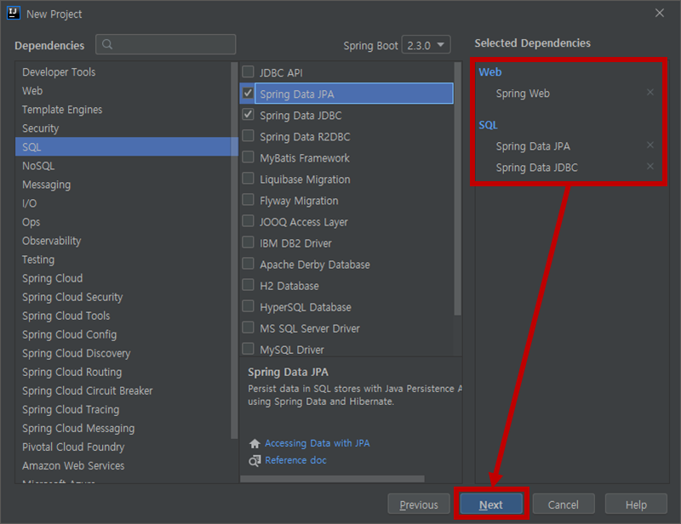Remove Spring Web from selected dependencies
681x524 pixels.
(x=650, y=92)
